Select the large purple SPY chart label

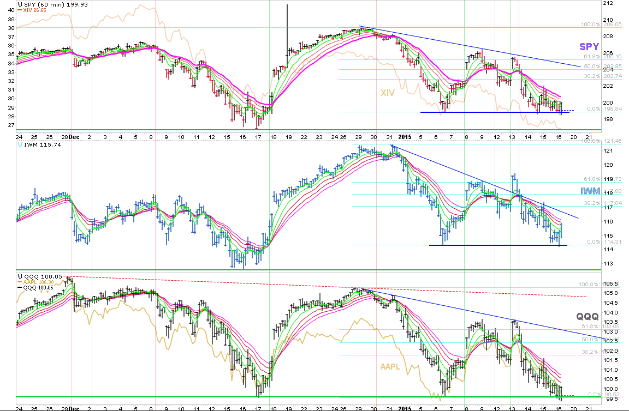point(589,47)
